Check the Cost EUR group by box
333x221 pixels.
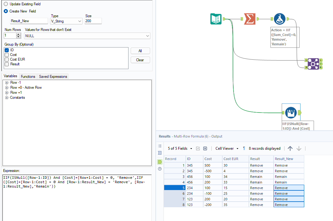[x=7, y=59]
